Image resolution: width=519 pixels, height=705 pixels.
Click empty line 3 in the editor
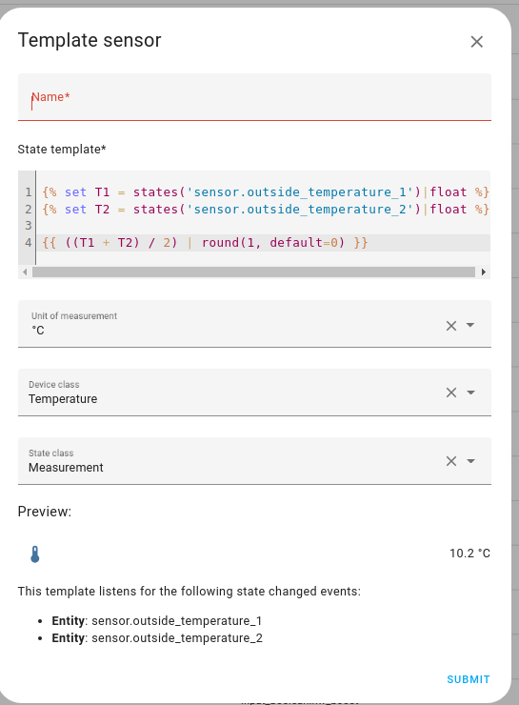[265, 226]
